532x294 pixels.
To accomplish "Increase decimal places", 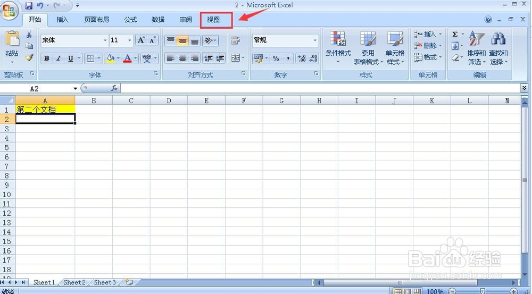I will [302, 58].
